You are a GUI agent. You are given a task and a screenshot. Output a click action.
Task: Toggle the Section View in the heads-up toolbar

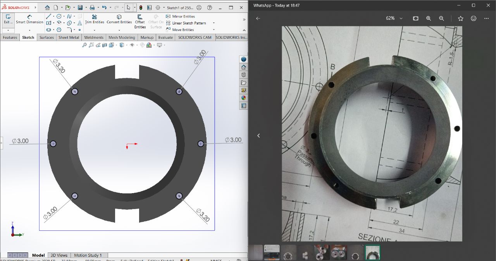coord(104,45)
